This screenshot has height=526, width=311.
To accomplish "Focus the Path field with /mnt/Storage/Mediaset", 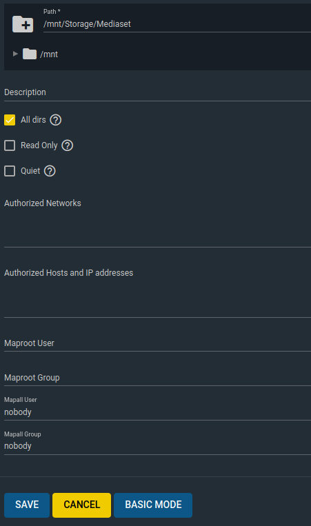I will coord(177,24).
